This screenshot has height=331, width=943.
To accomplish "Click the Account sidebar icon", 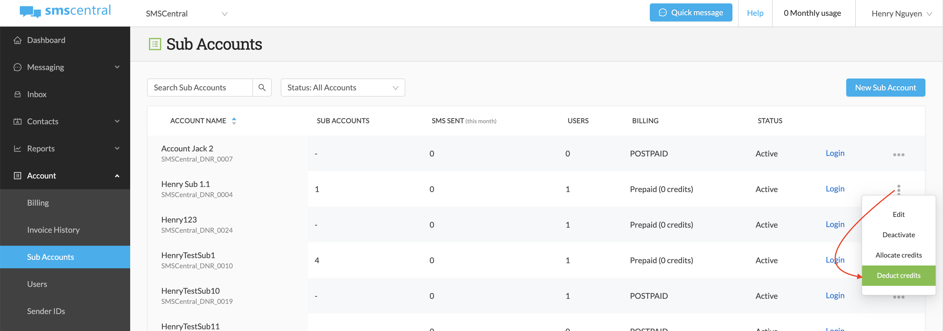I will coord(18,175).
